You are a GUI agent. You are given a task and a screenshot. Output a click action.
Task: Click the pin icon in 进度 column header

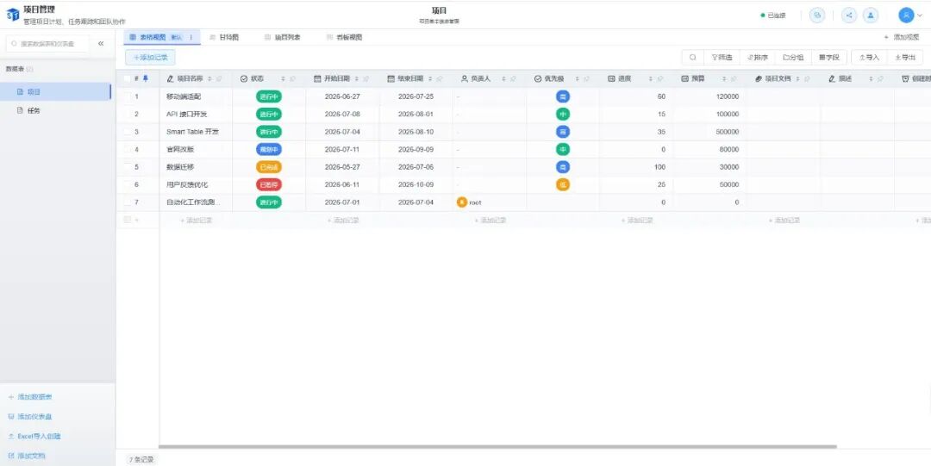pyautogui.click(x=659, y=79)
